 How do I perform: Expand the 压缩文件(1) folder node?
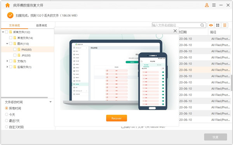point(7,67)
